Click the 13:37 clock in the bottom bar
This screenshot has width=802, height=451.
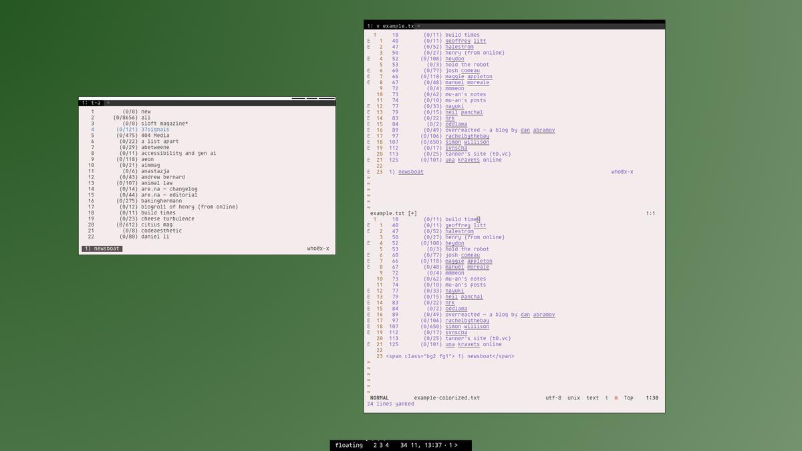433,445
